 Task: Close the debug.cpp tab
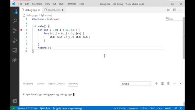pyautogui.click(x=39, y=10)
